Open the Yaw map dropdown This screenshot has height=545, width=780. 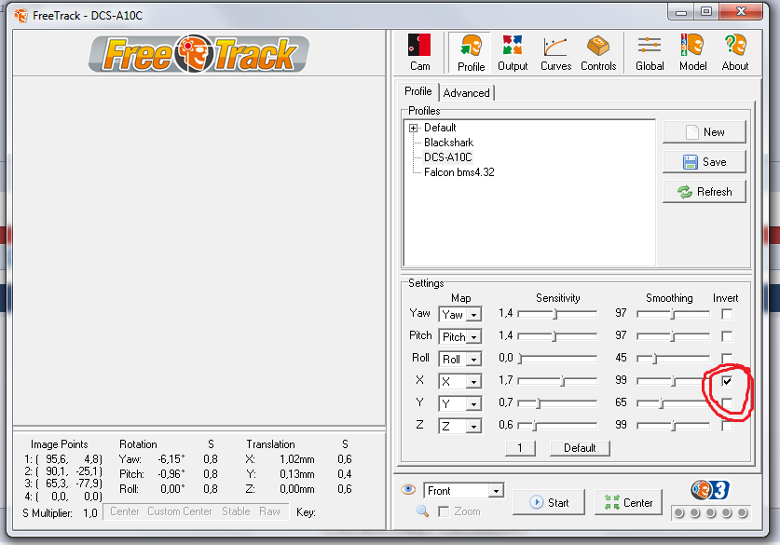click(474, 314)
